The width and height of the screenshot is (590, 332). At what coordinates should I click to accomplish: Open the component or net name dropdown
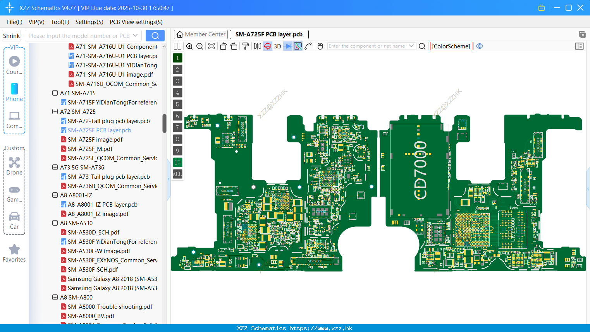click(411, 46)
